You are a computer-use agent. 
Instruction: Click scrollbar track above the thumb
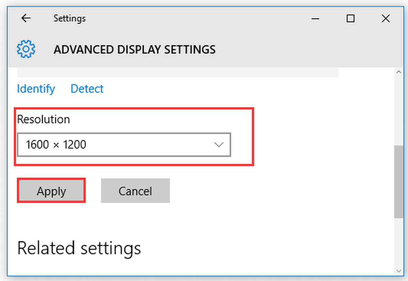[x=399, y=111]
